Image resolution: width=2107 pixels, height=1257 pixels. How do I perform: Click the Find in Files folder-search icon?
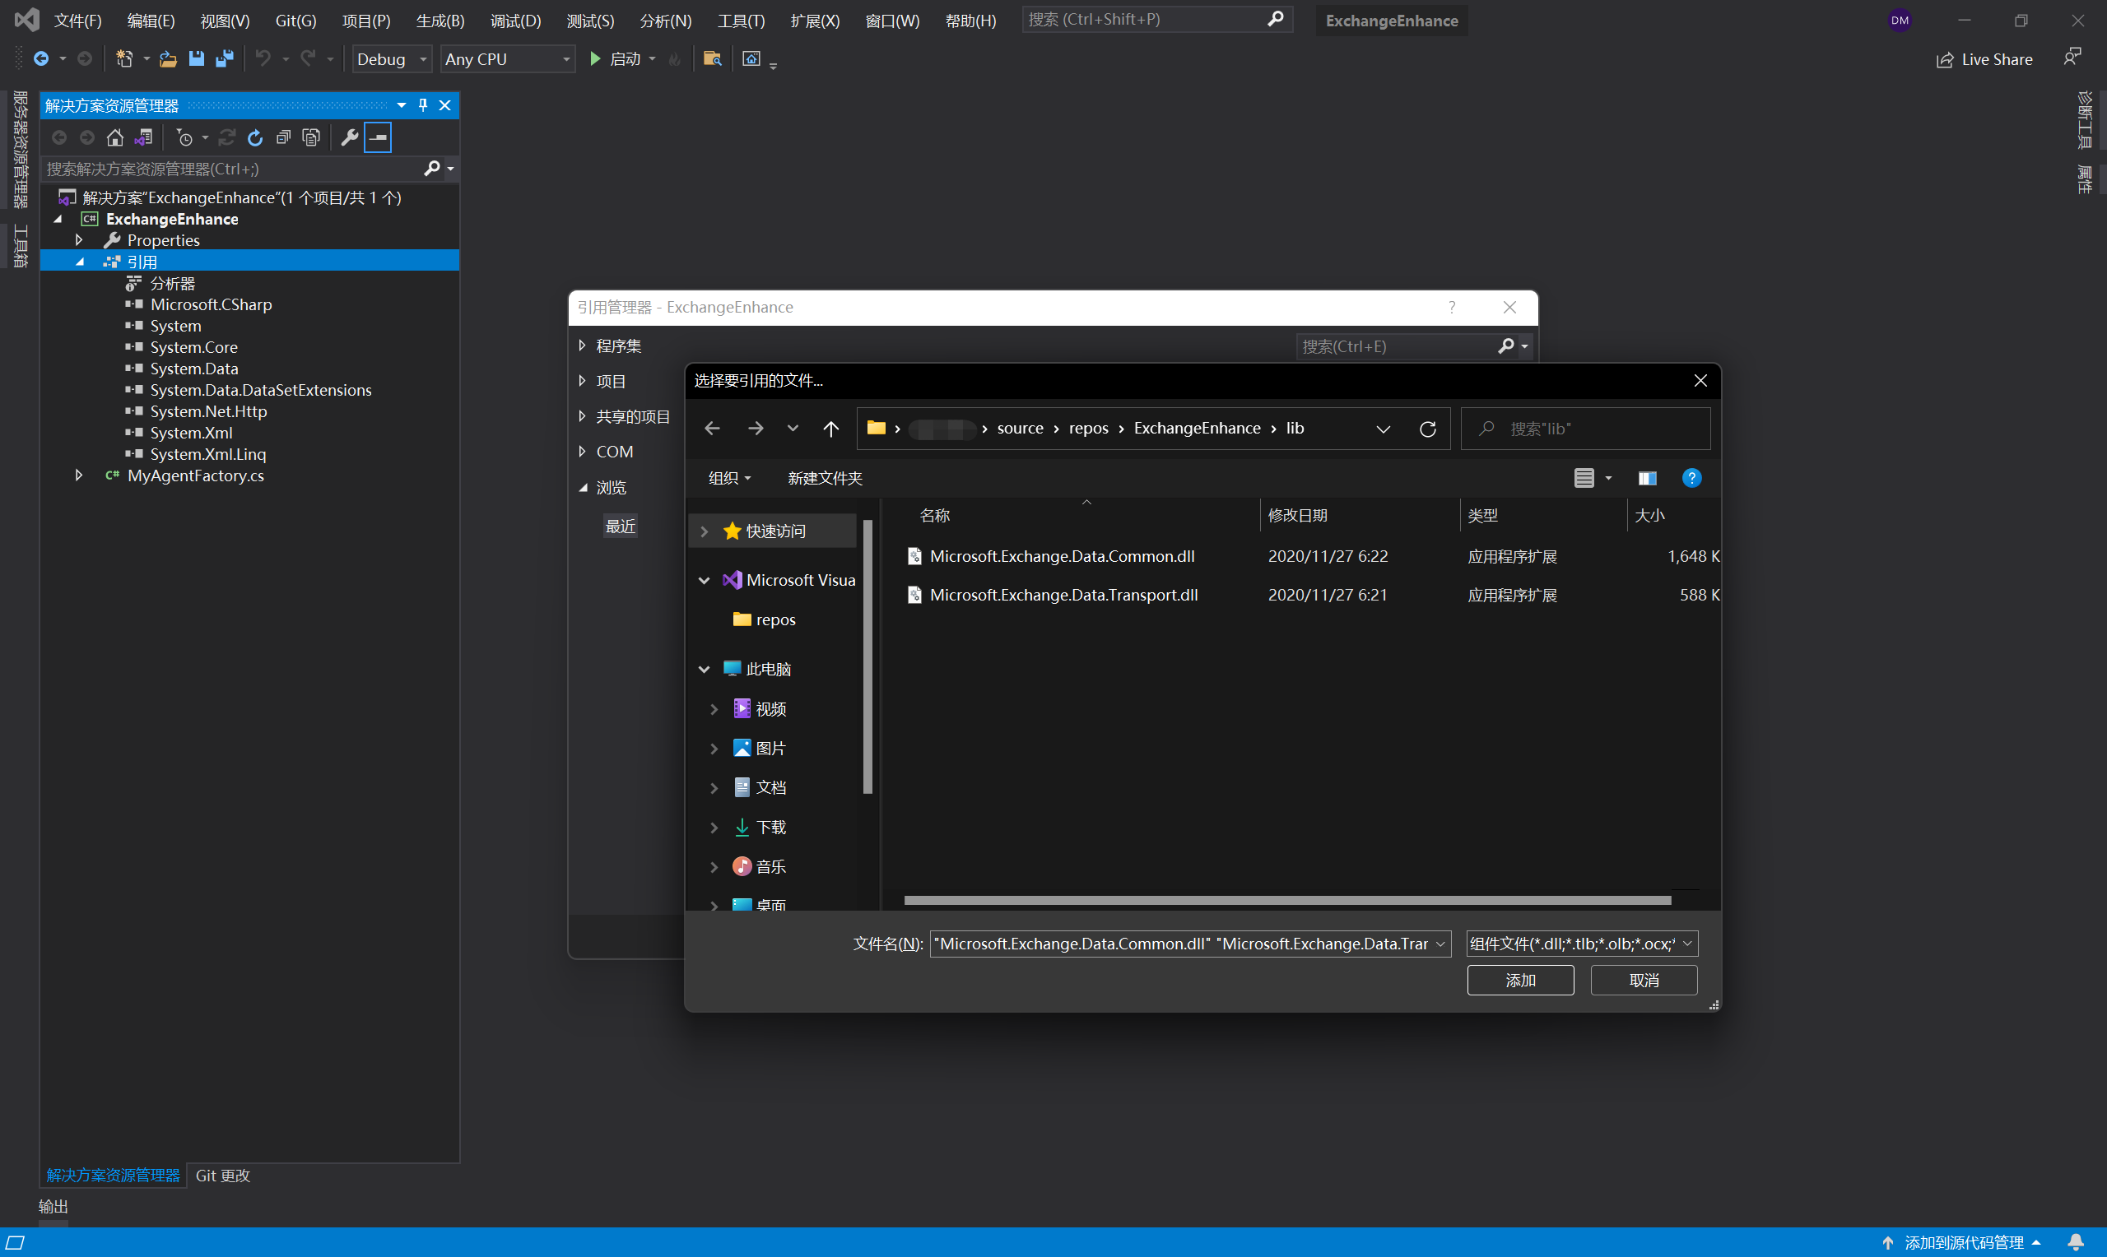tap(712, 58)
